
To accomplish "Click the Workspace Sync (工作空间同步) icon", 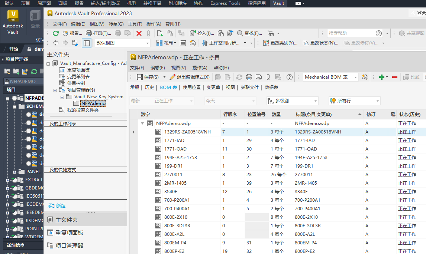I will point(205,43).
